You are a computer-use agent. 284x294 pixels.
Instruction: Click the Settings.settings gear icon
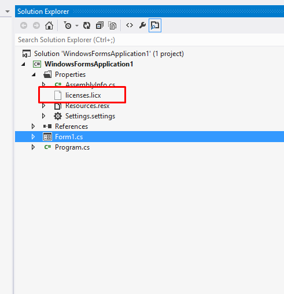(58, 116)
